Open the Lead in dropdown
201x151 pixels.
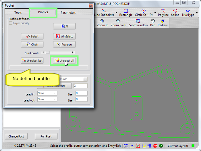pyautogui.click(x=47, y=93)
